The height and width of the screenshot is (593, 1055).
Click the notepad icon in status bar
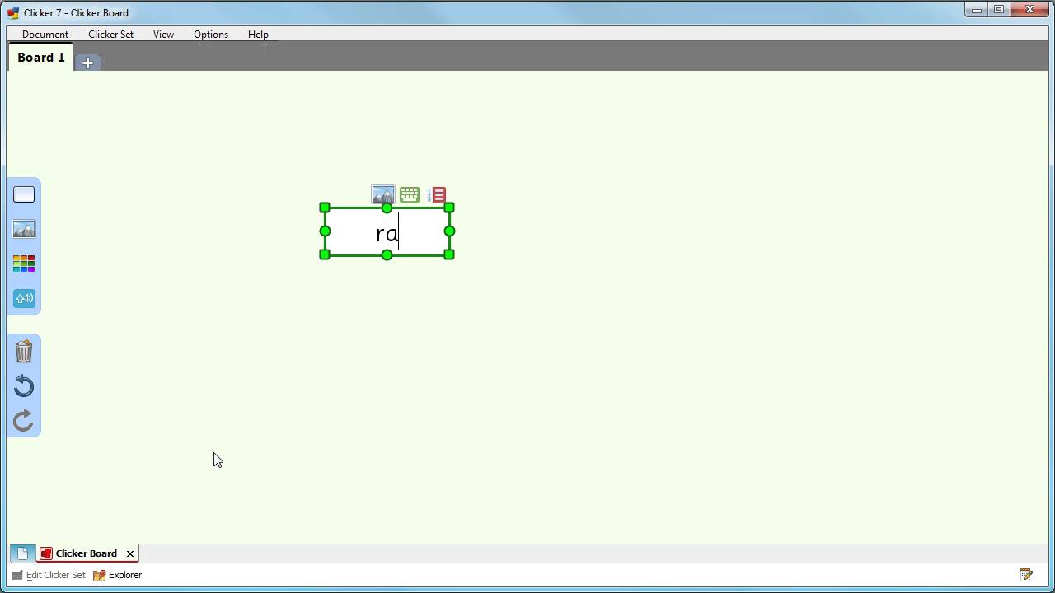[x=1026, y=575]
